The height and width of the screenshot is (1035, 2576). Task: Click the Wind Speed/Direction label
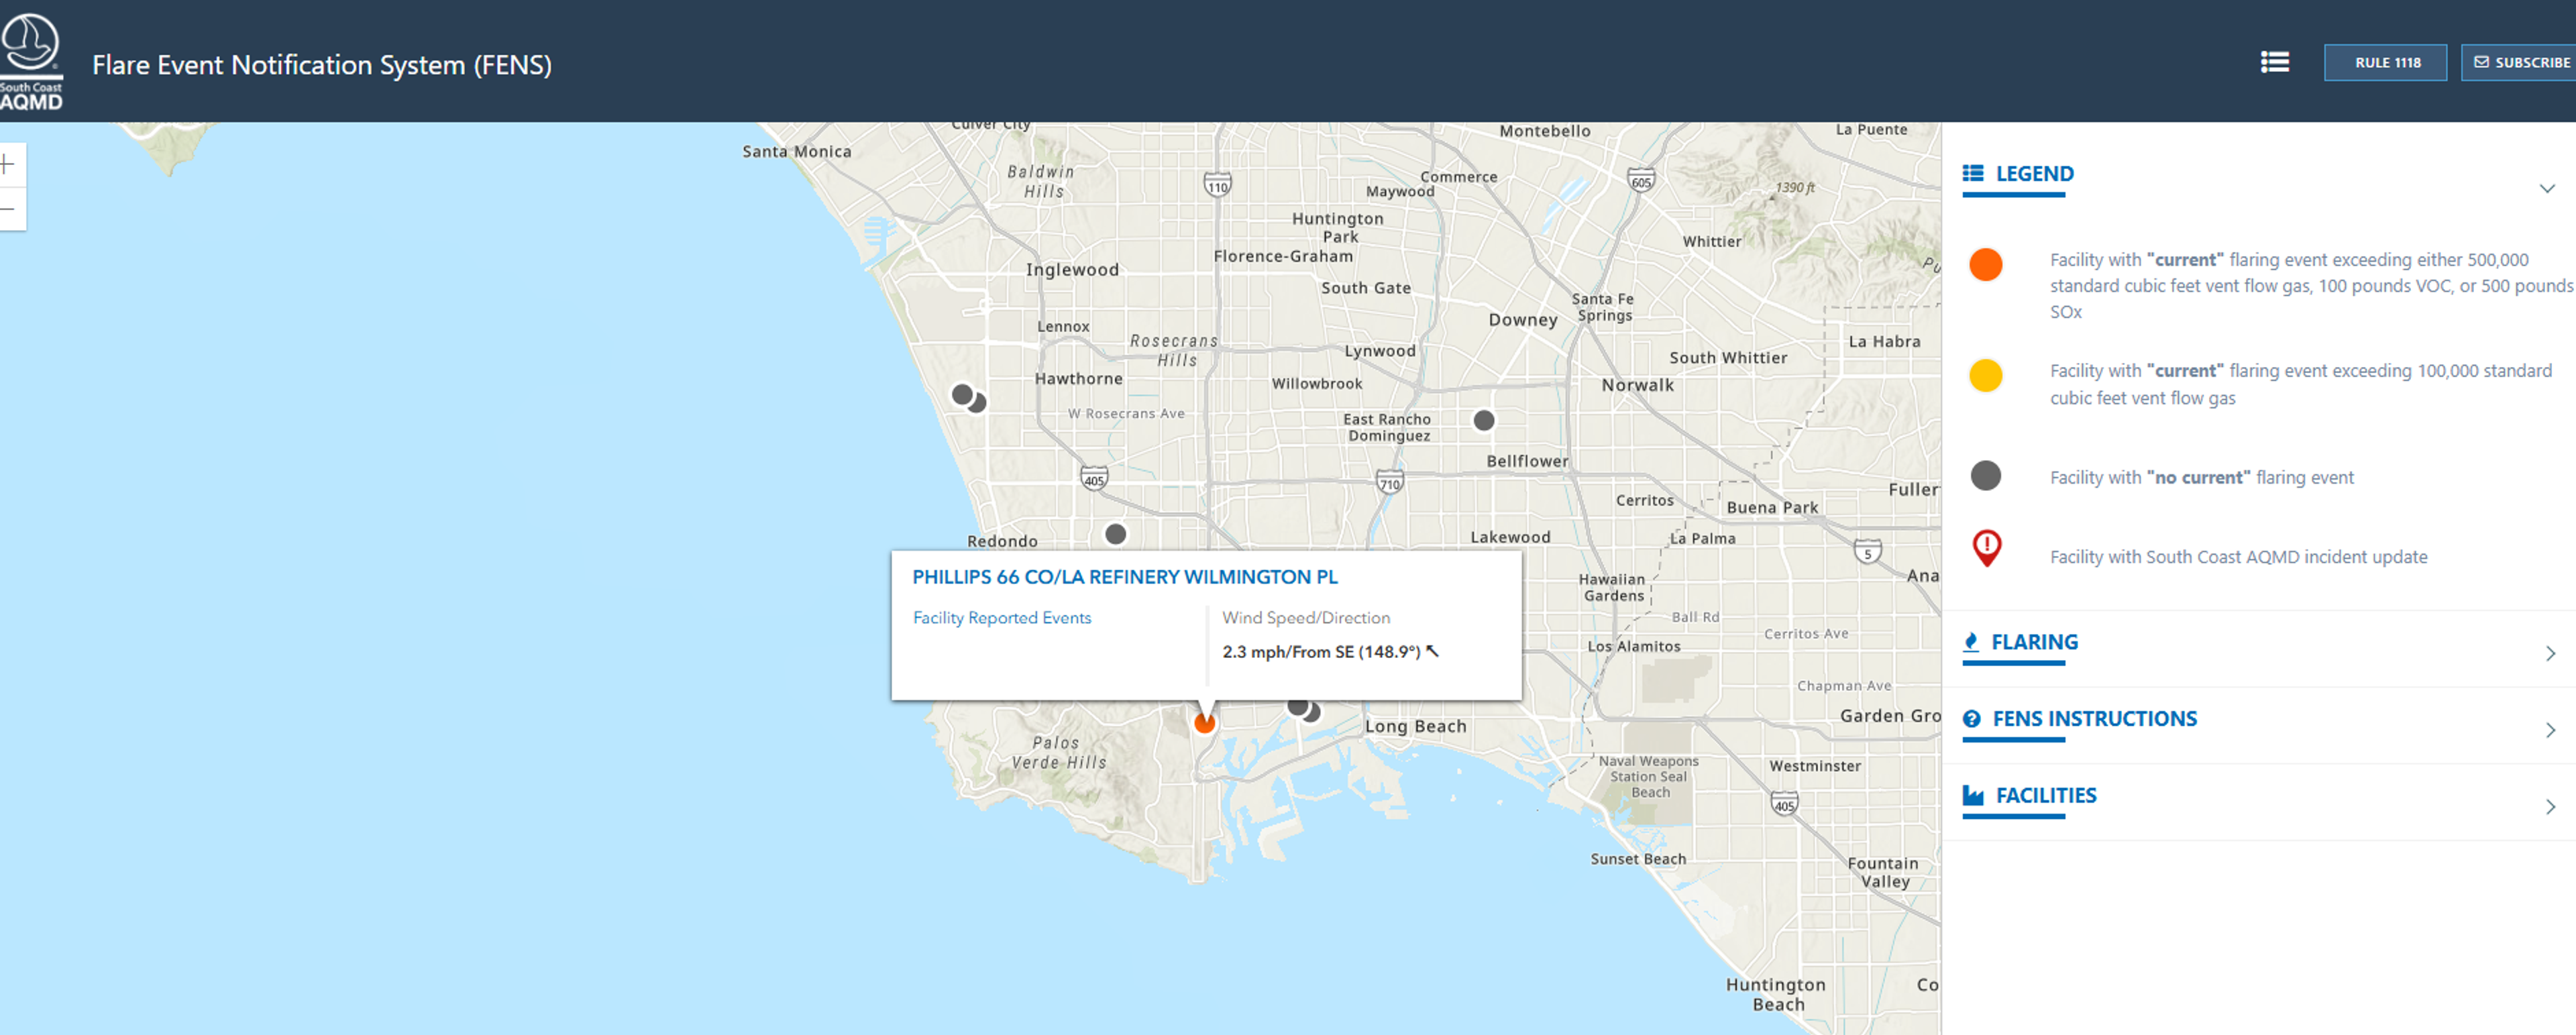(1305, 618)
